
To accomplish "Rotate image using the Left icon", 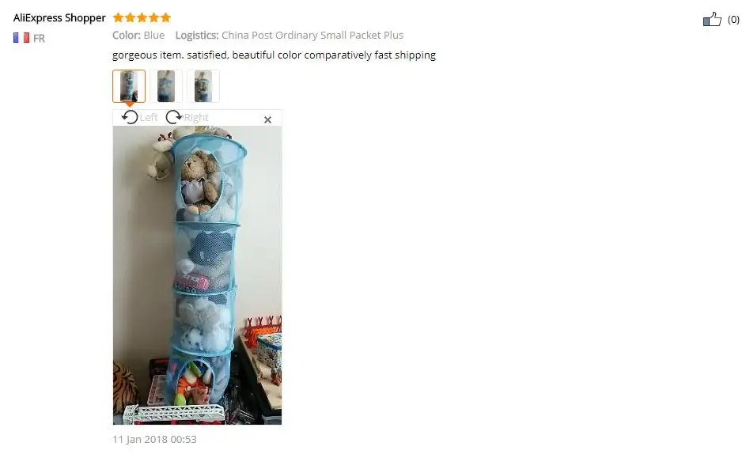I will [130, 117].
